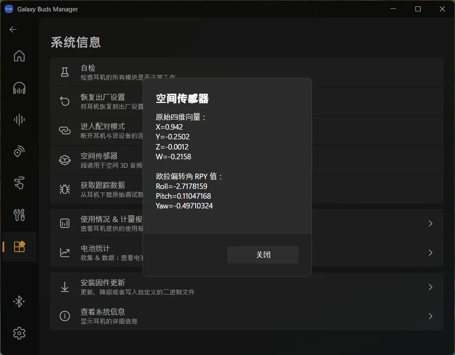Click the 电池统计 graph icon

click(65, 252)
